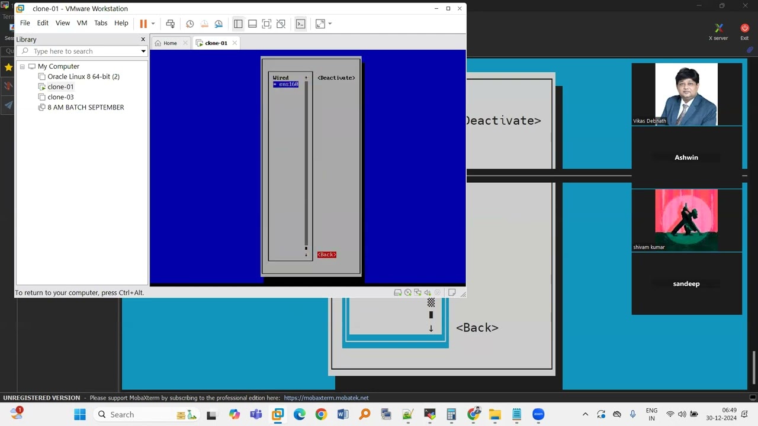Open the stretch guest dropdown arrow
This screenshot has height=426, width=758.
[x=330, y=24]
